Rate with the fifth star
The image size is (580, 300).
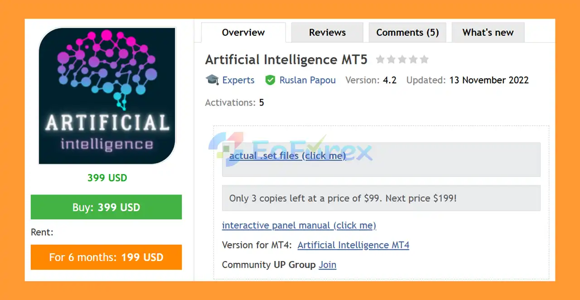(x=424, y=59)
